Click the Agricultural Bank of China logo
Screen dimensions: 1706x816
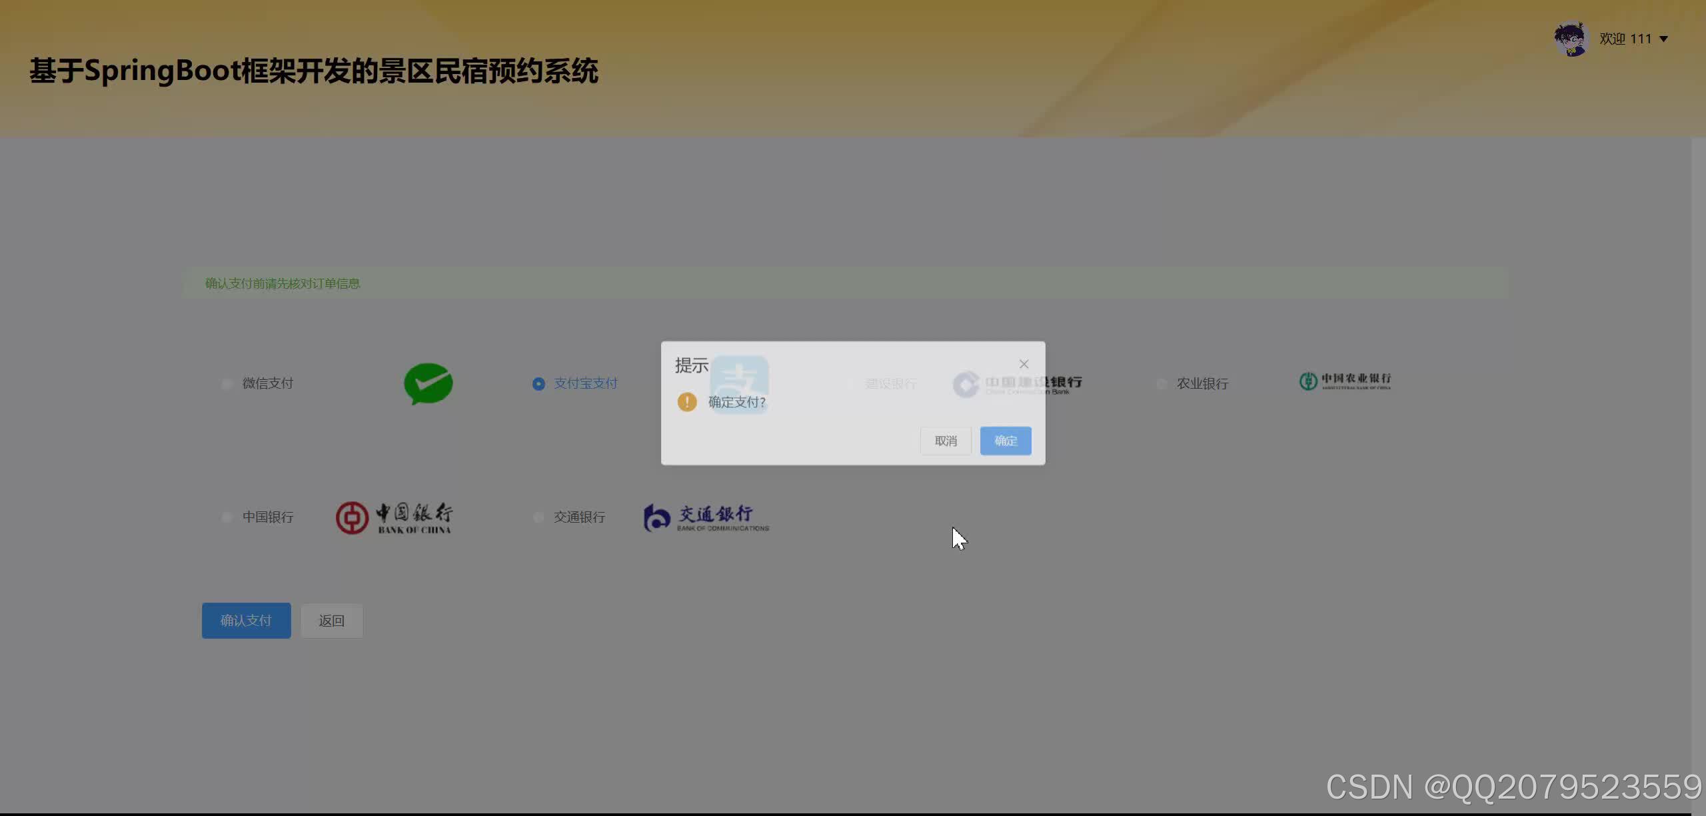click(1345, 381)
